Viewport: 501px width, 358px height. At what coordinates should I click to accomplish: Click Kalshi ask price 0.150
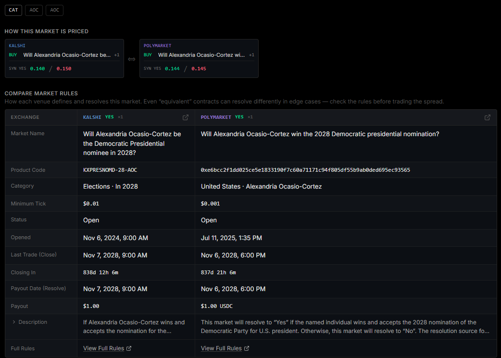click(64, 68)
